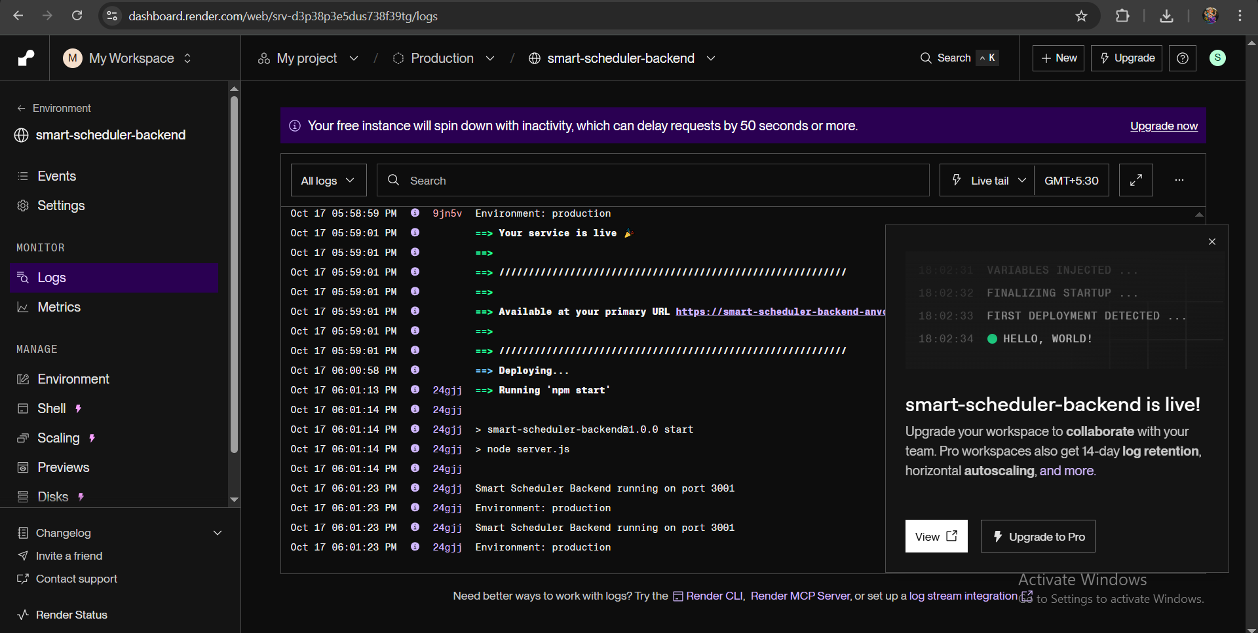Click info icon on 'Your service is live' row
1258x633 pixels.
click(415, 232)
